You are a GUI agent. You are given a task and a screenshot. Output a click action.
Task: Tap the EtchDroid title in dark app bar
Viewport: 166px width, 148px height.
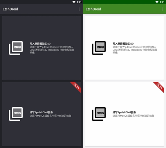pyautogui.click(x=10, y=9)
